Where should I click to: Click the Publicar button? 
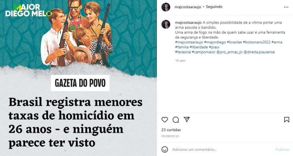pyautogui.click(x=282, y=149)
